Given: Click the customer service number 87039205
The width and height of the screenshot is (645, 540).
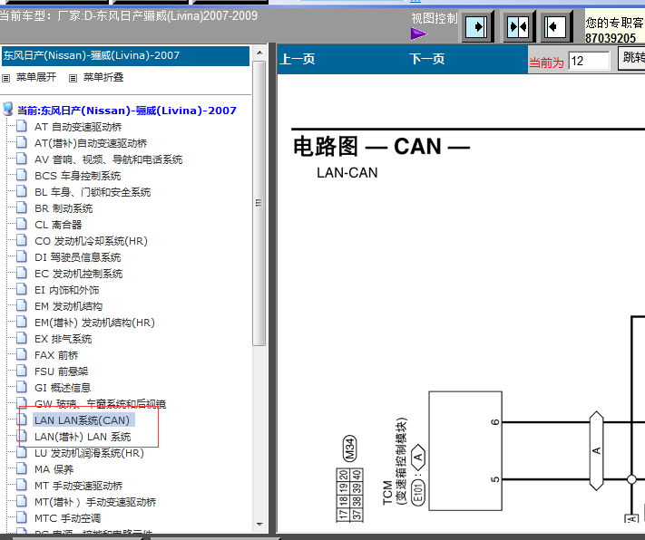Looking at the screenshot, I should [611, 38].
